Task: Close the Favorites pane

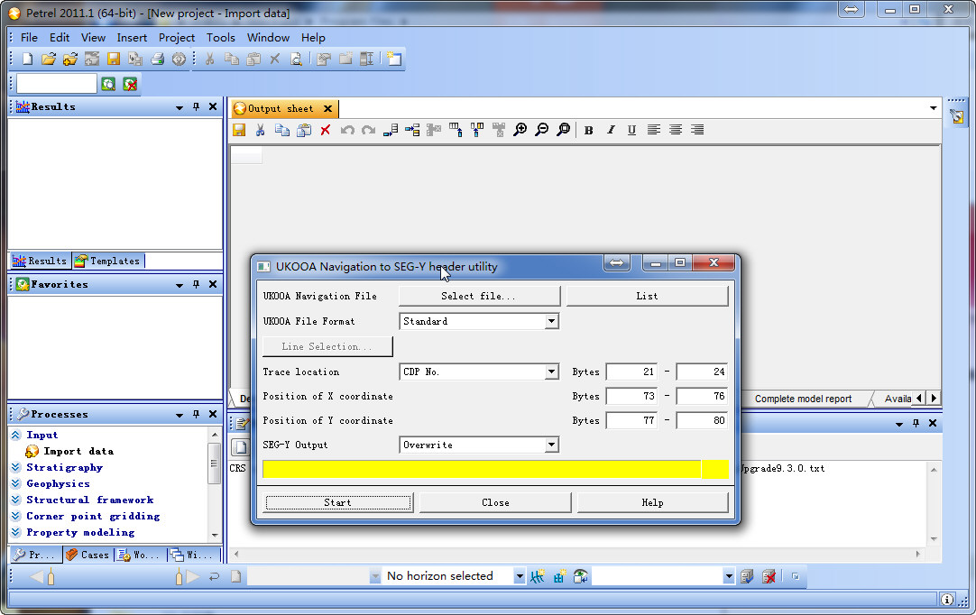Action: pyautogui.click(x=213, y=284)
